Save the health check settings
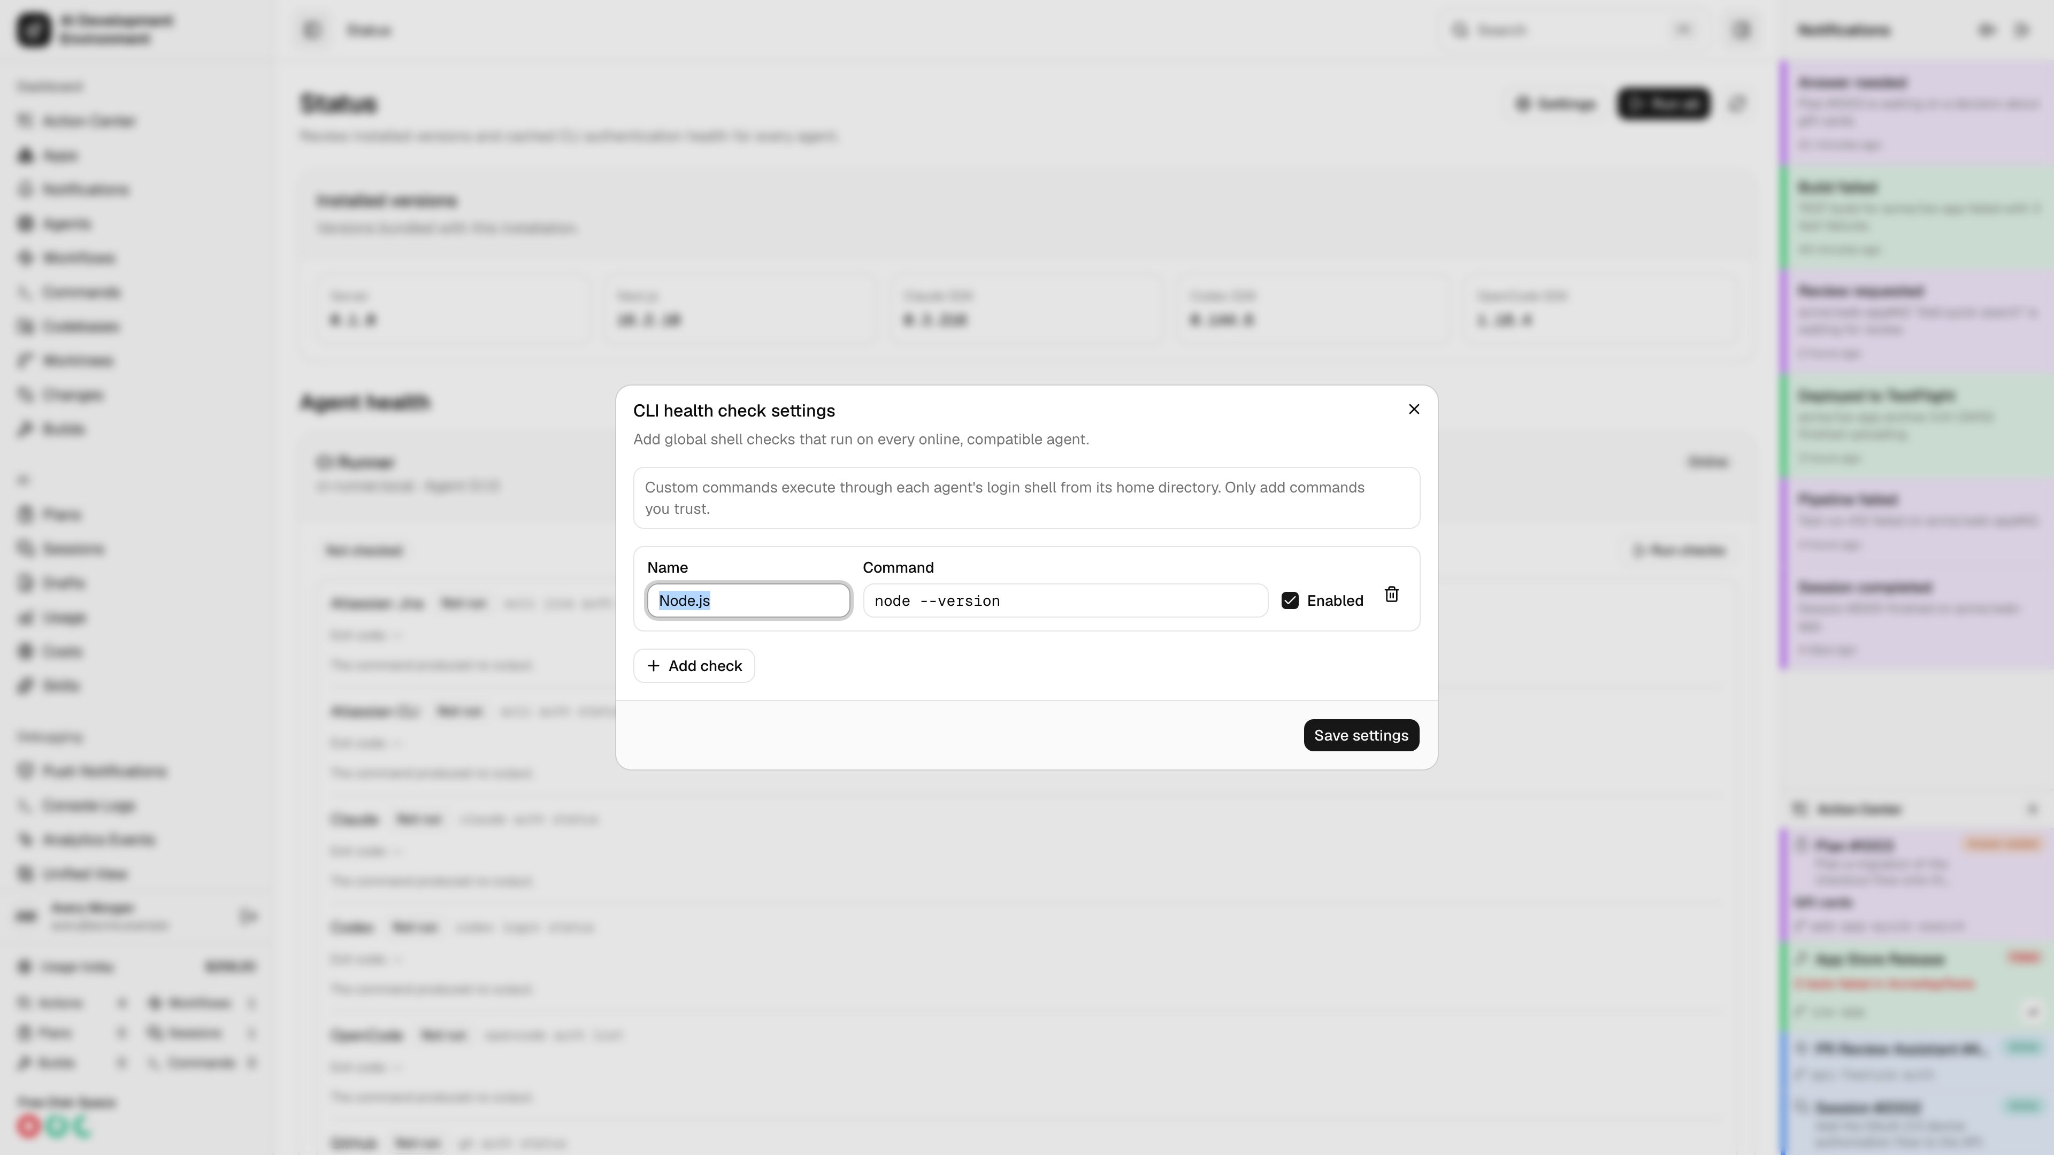2054x1155 pixels. (1361, 735)
